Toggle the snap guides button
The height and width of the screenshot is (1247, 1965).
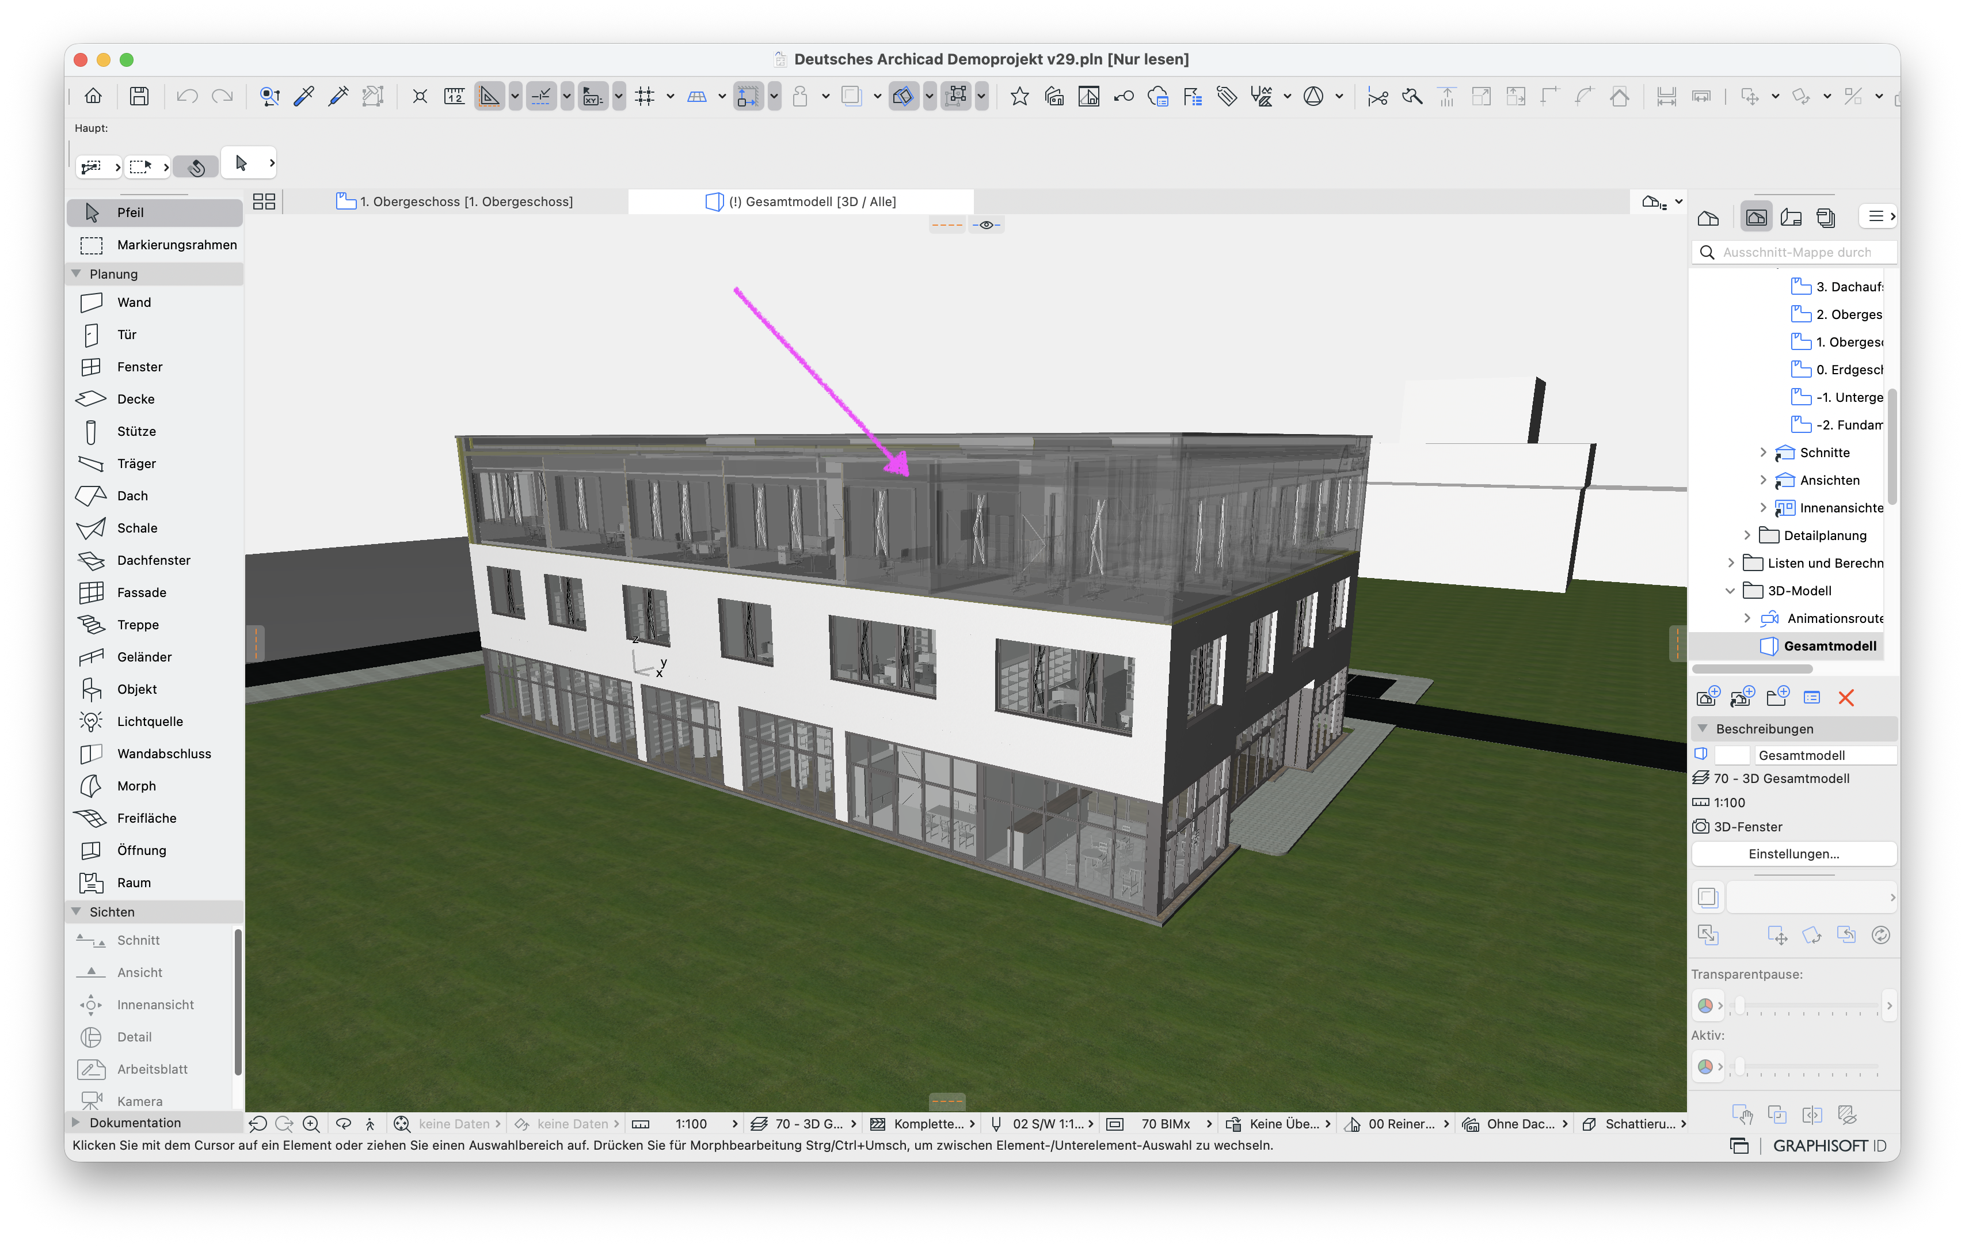tap(541, 96)
